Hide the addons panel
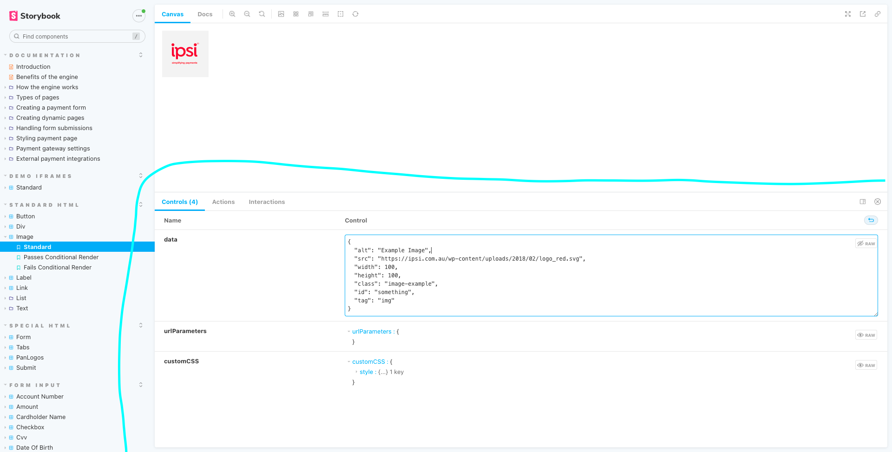Image resolution: width=892 pixels, height=452 pixels. point(878,202)
